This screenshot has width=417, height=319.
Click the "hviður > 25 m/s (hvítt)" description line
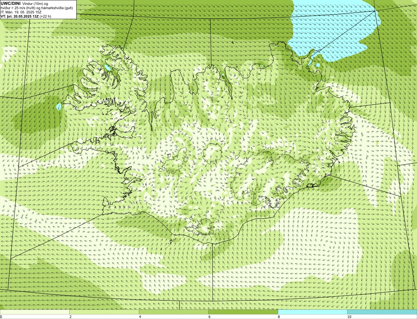[x=37, y=8]
